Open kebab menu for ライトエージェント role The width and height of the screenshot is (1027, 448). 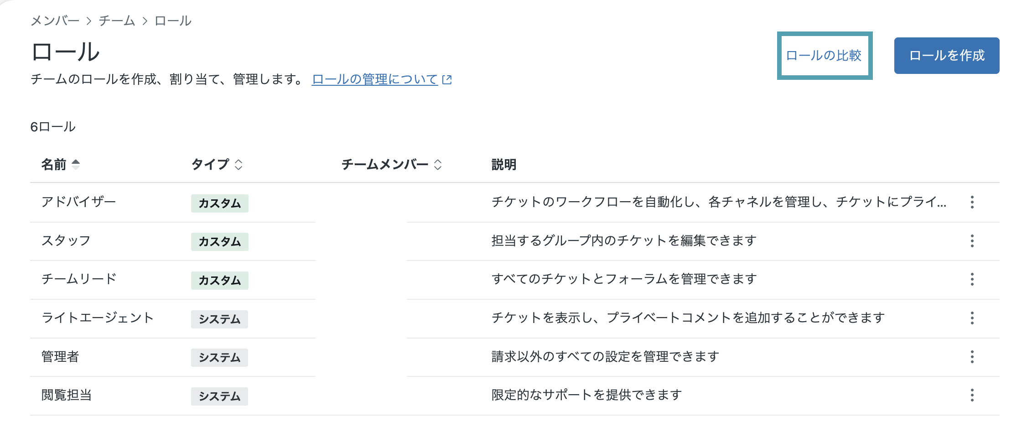[x=972, y=318]
